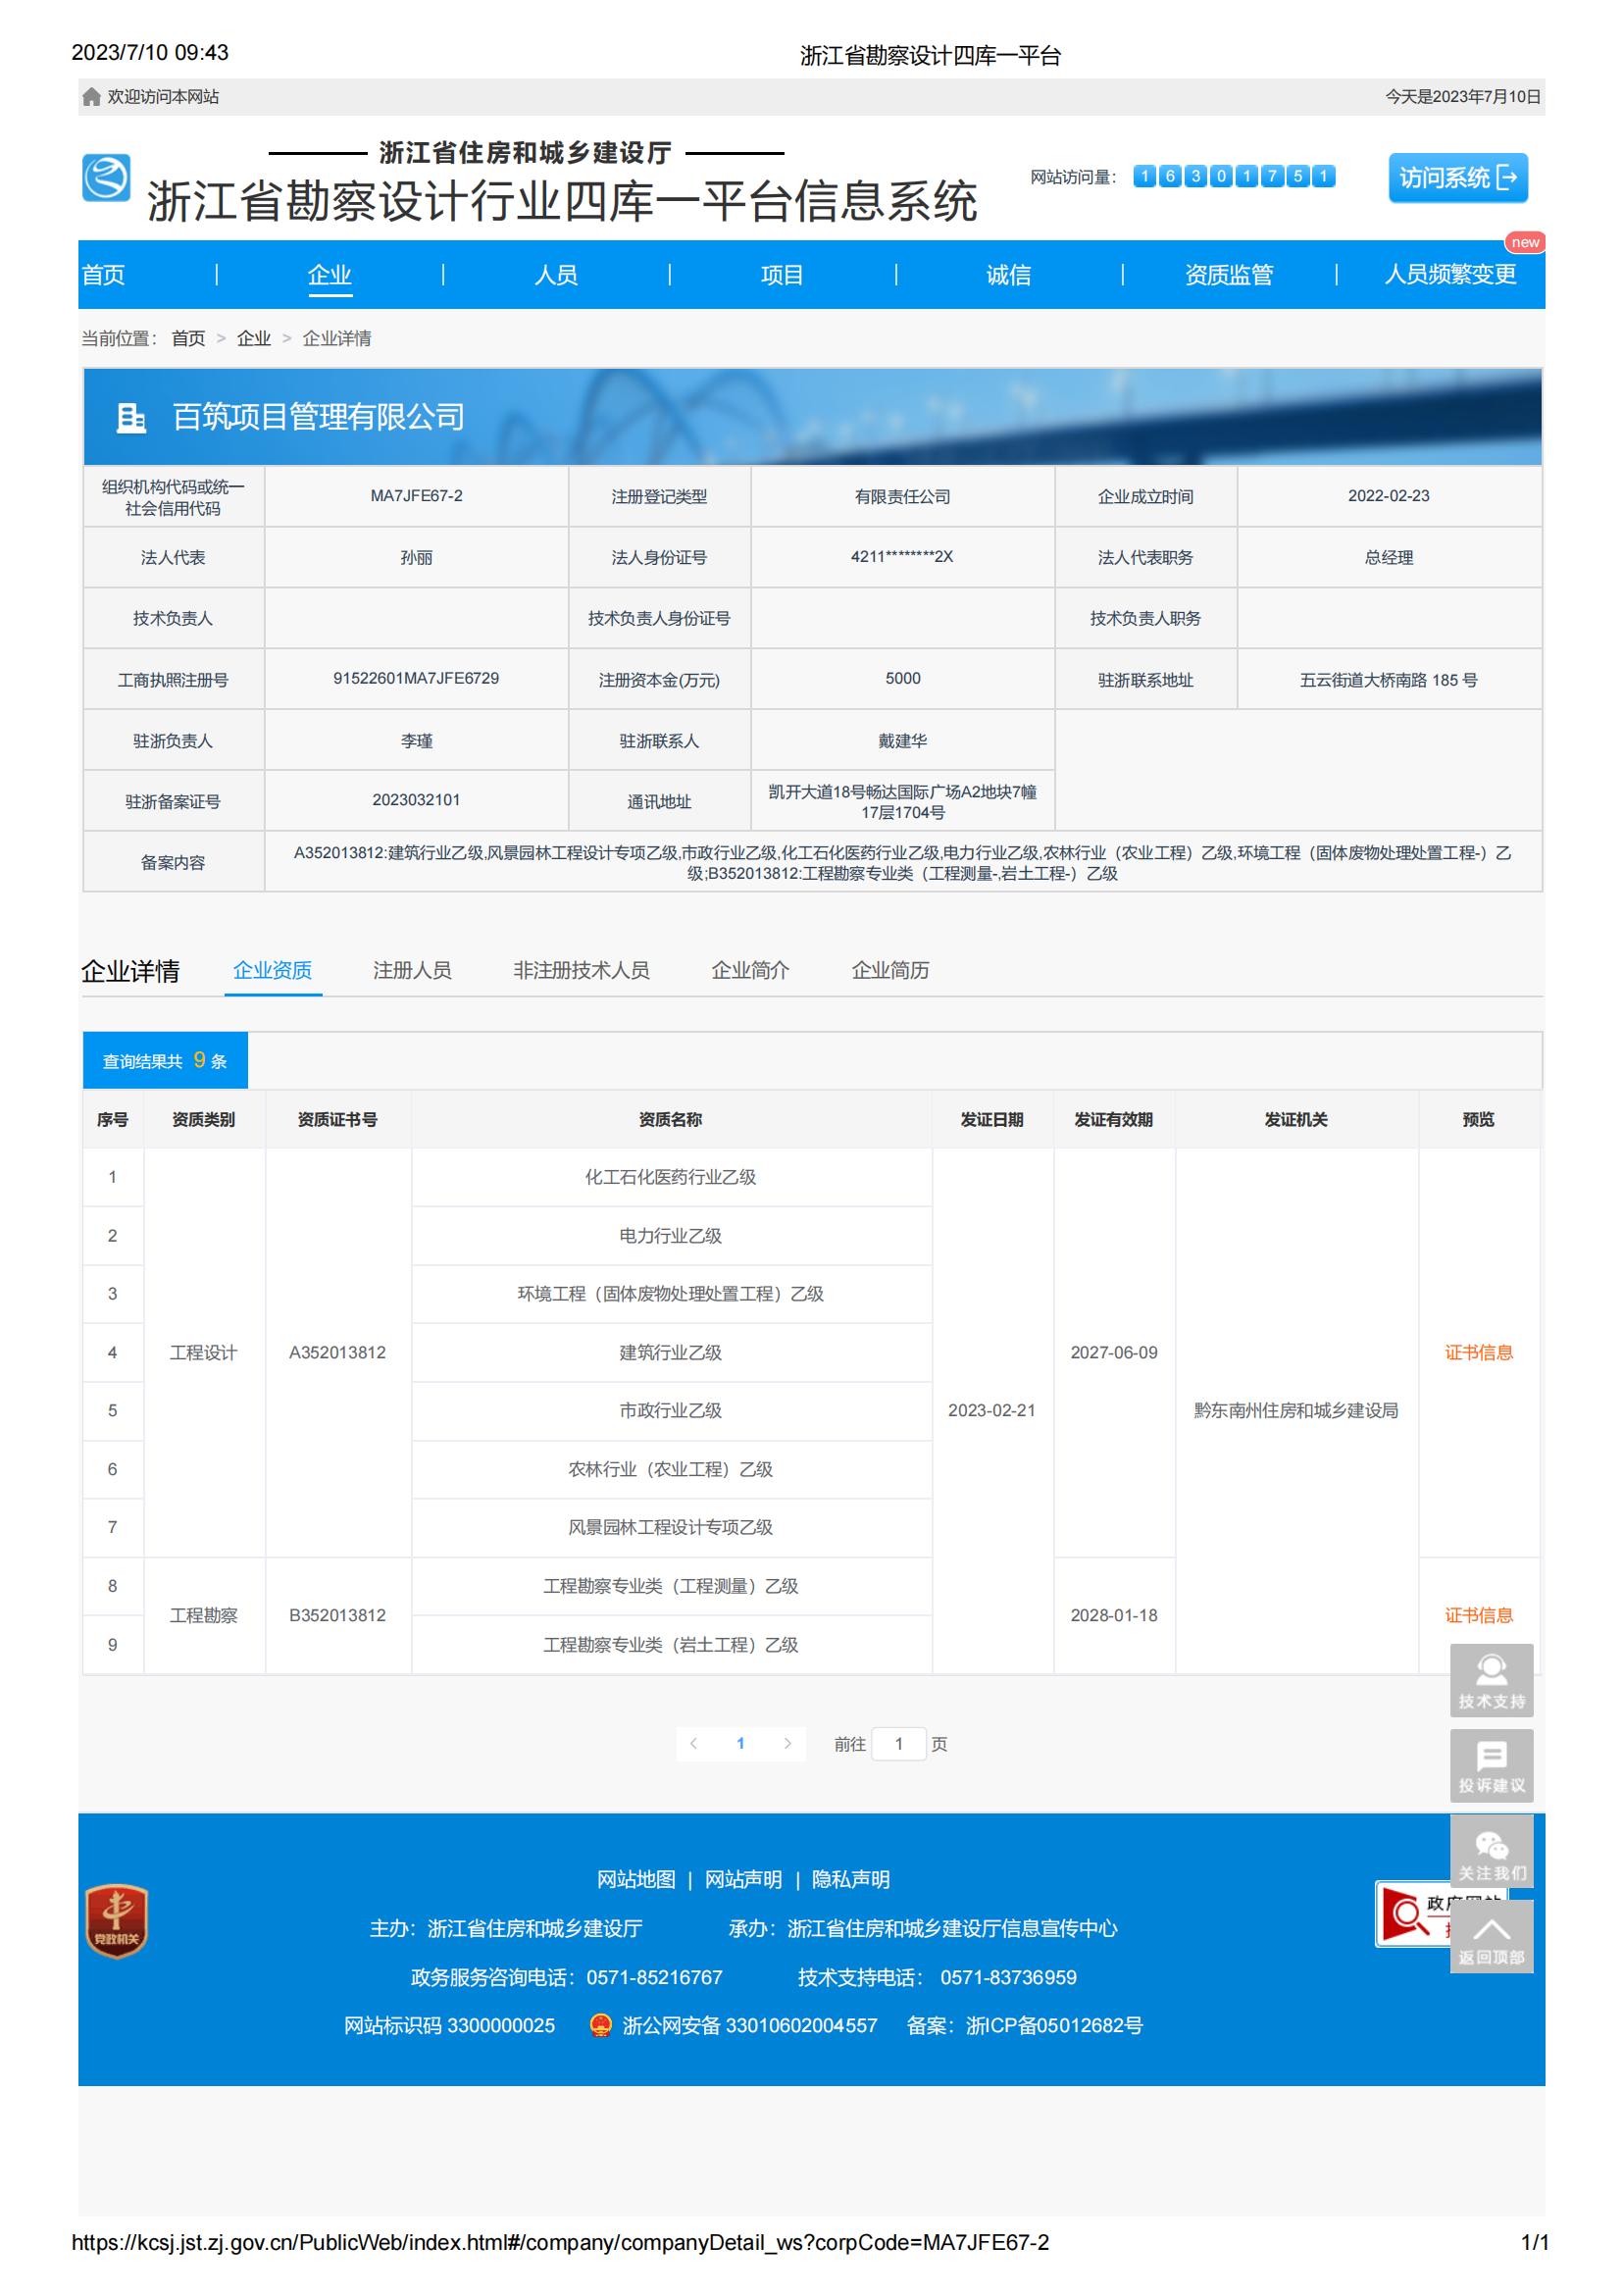Open the 投诉建议 feedback icon
This screenshot has width=1623, height=2296.
coord(1490,1766)
